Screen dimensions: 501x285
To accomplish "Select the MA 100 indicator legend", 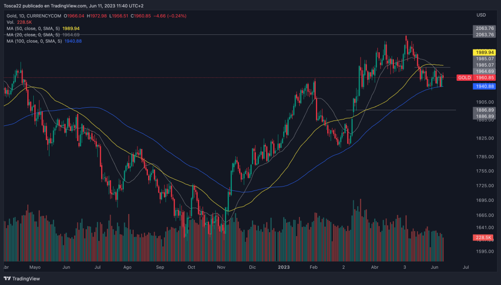I will [34, 41].
